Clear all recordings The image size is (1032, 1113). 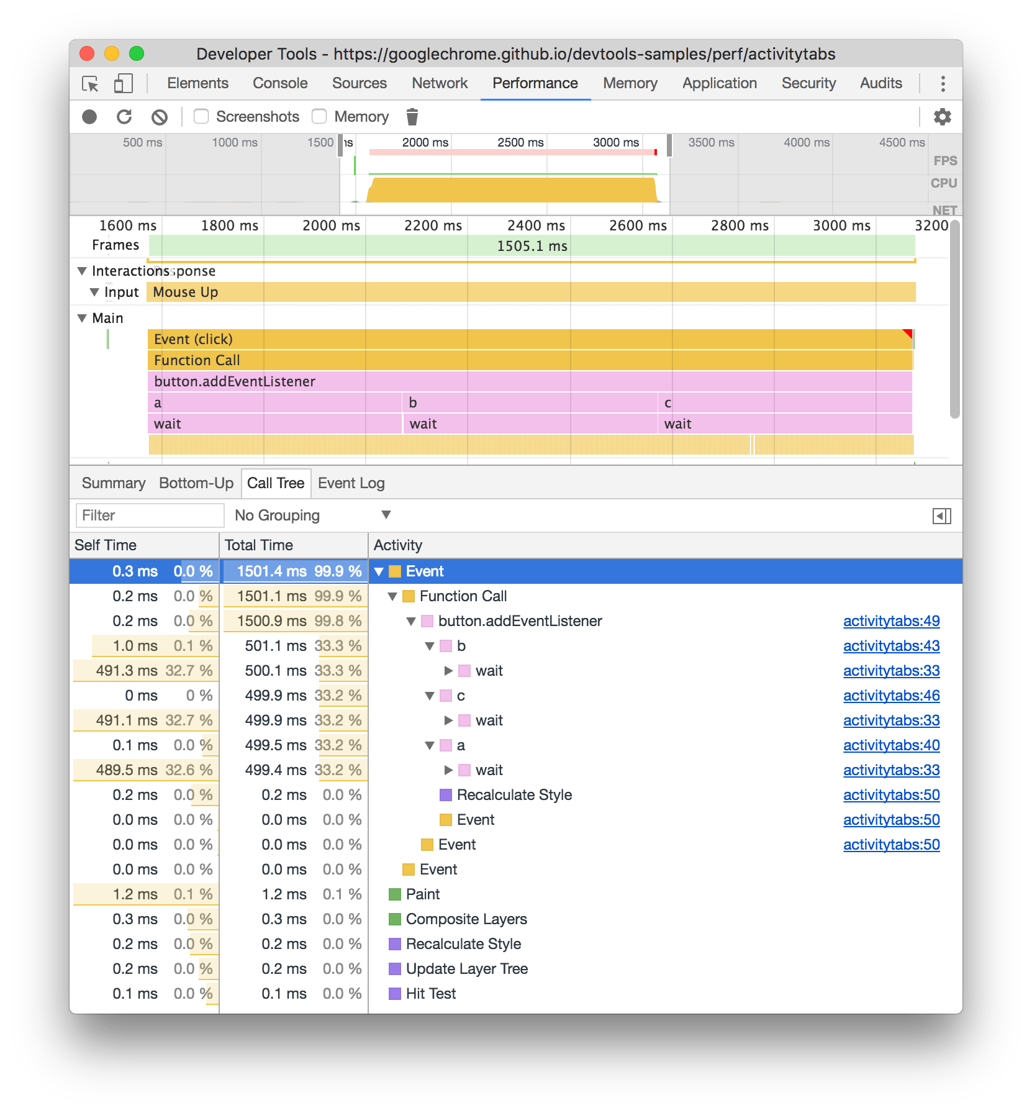pos(160,116)
